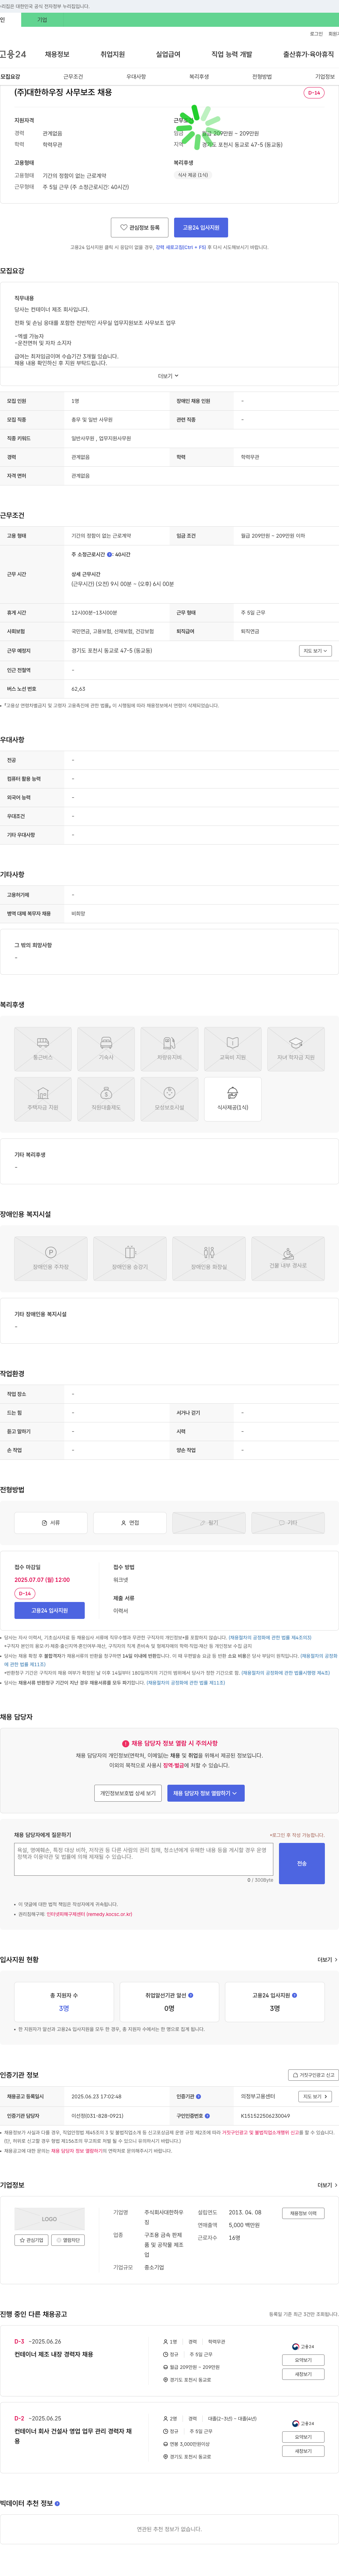The width and height of the screenshot is (339, 2576).
Task: Select the 기업 tab at the top
Action: tap(42, 20)
